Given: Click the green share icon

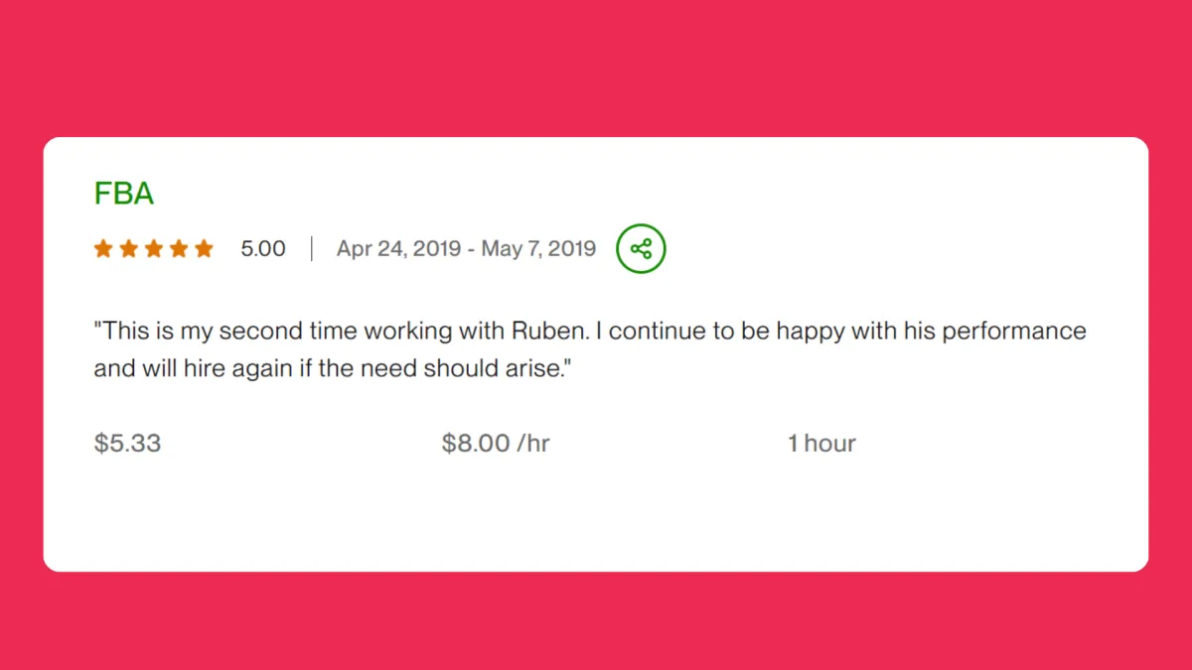Looking at the screenshot, I should pos(641,248).
